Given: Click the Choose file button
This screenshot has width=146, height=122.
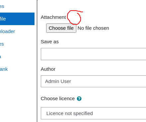Looking at the screenshot, I should pyautogui.click(x=61, y=28).
